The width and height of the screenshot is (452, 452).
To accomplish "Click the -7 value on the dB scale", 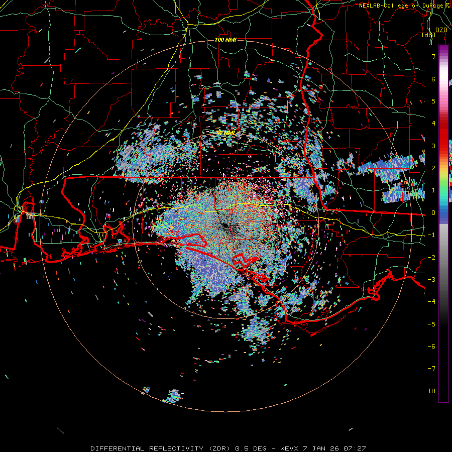I will (431, 369).
